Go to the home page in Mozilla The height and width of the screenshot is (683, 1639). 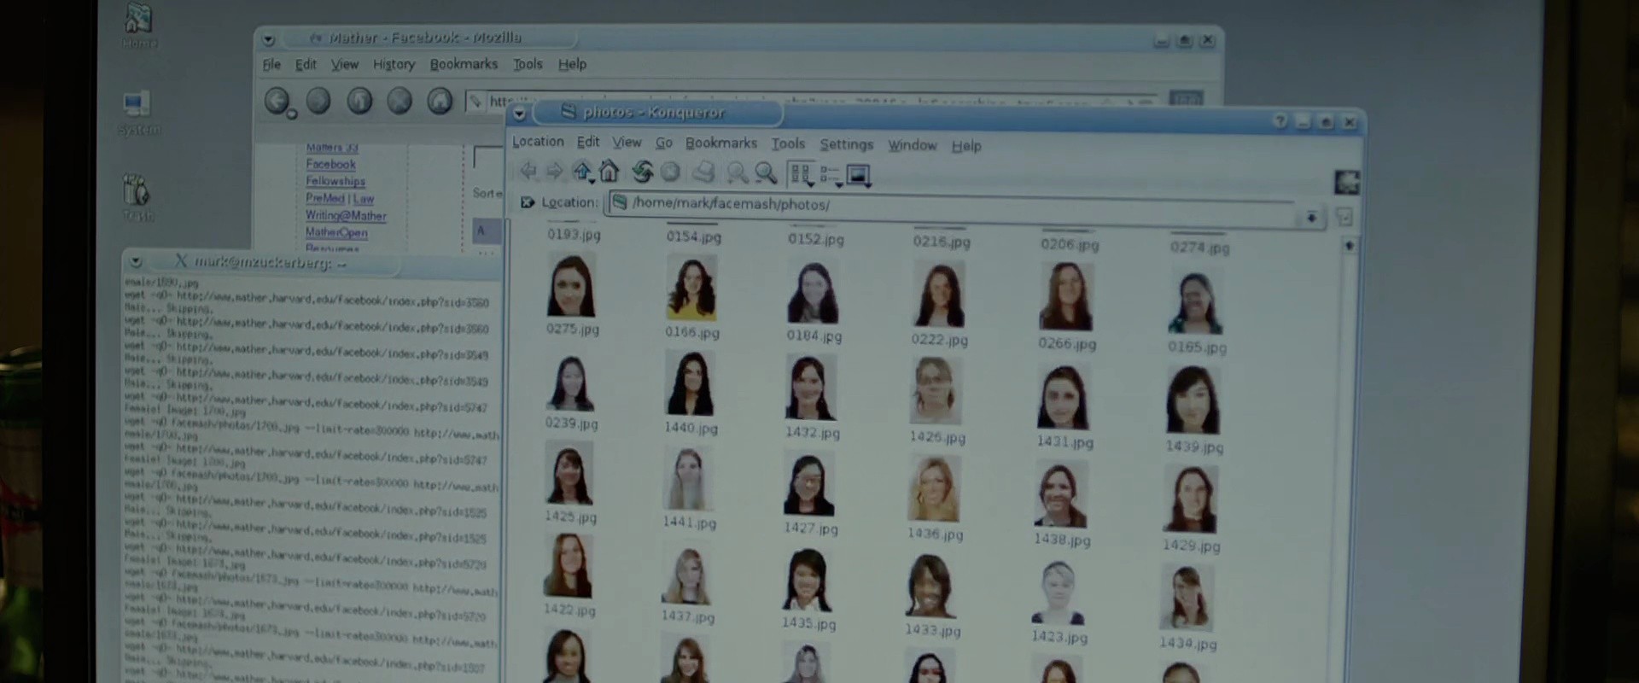point(440,101)
